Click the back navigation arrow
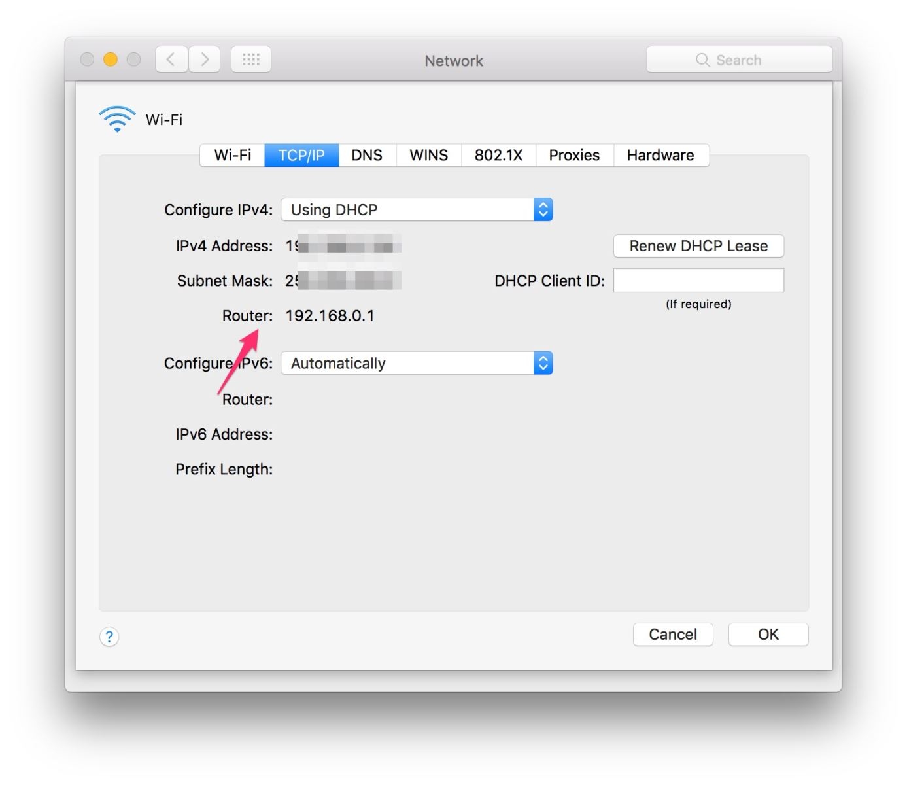The width and height of the screenshot is (907, 785). click(171, 60)
